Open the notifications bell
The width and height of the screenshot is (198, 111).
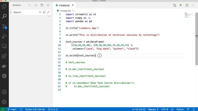pyautogui.click(x=194, y=109)
